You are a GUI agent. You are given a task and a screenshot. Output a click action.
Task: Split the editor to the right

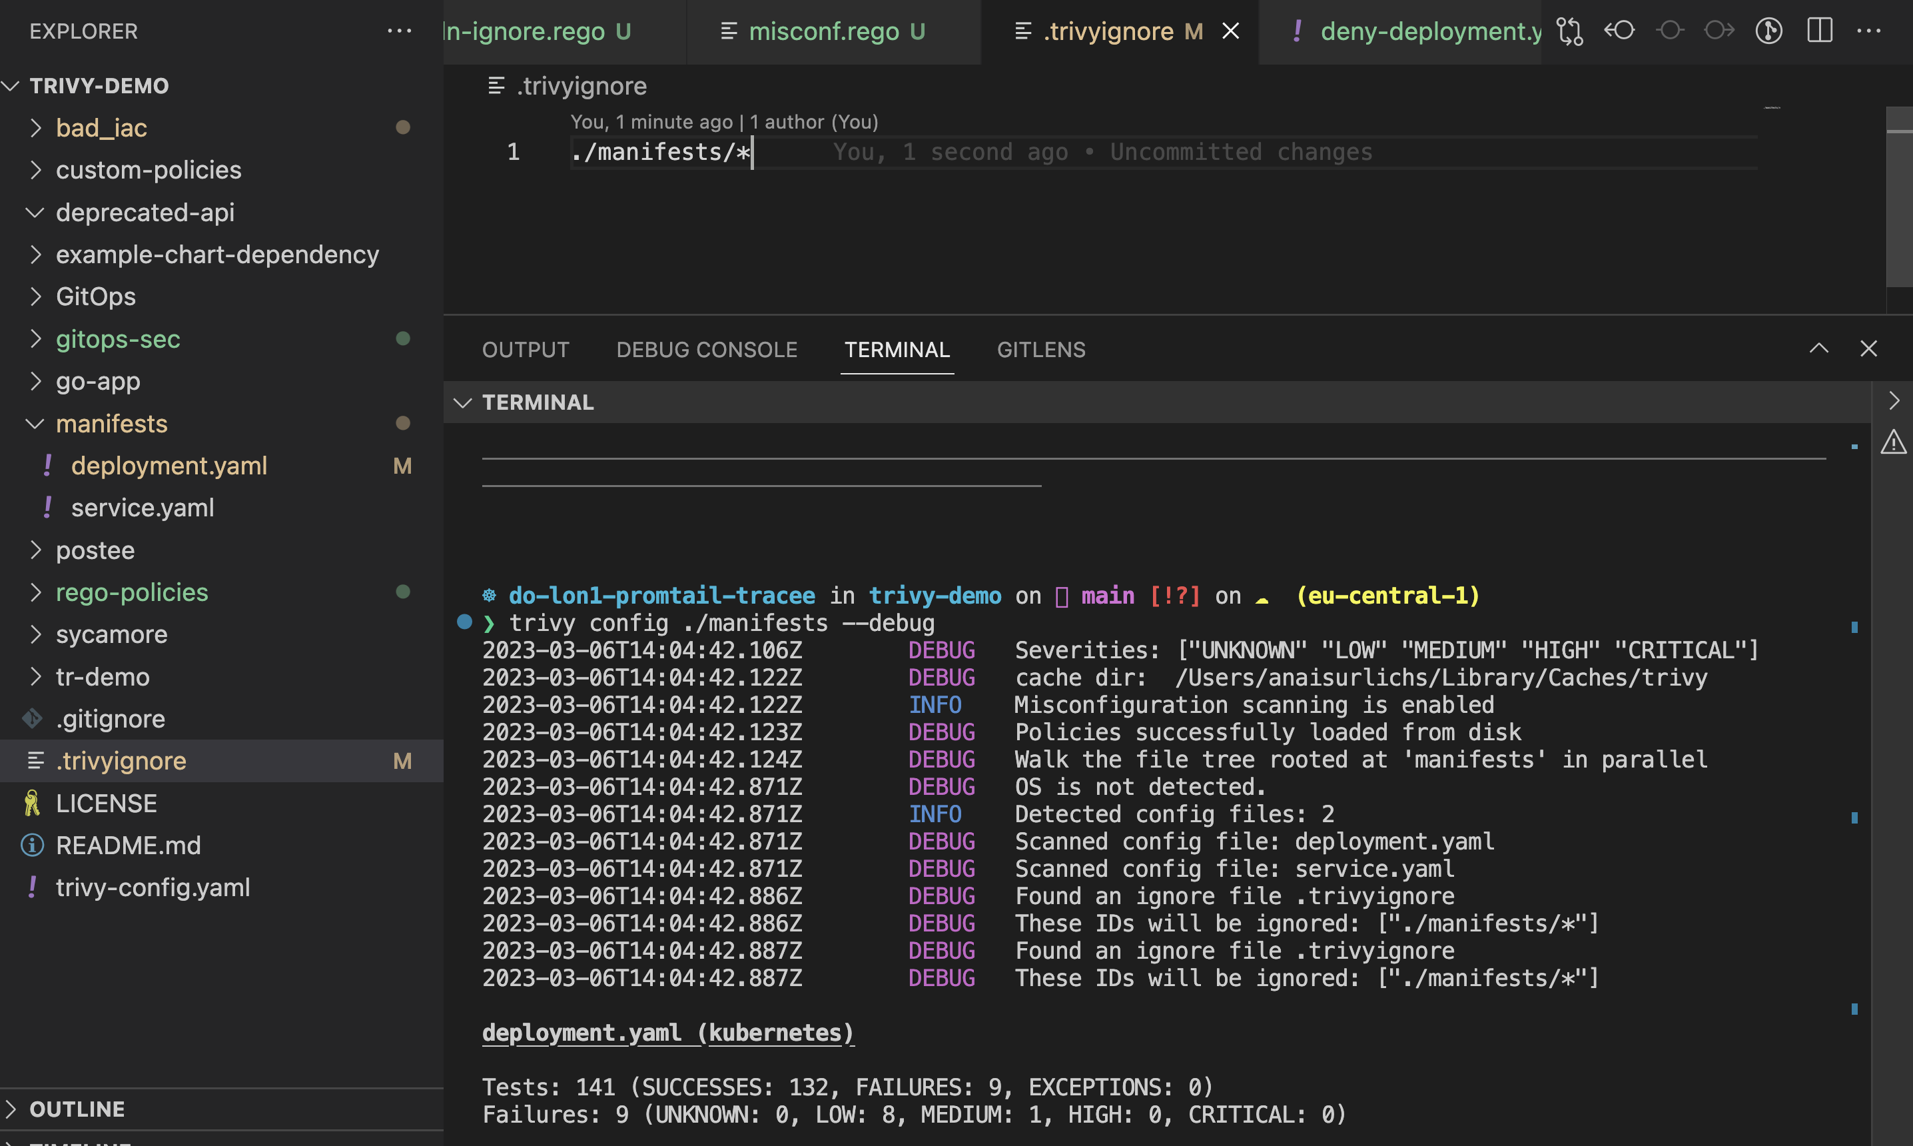1820,31
